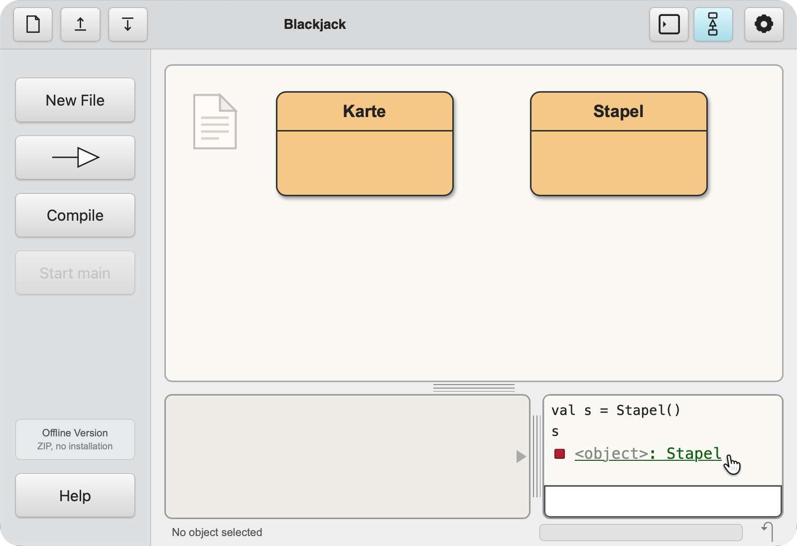This screenshot has width=797, height=546.
Task: Select the Karte class box
Action: tap(365, 143)
